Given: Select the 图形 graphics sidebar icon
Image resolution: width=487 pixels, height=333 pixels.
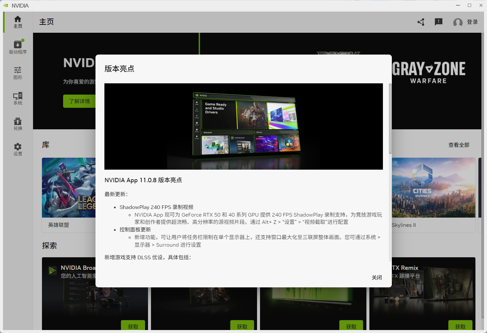Looking at the screenshot, I should [x=18, y=73].
